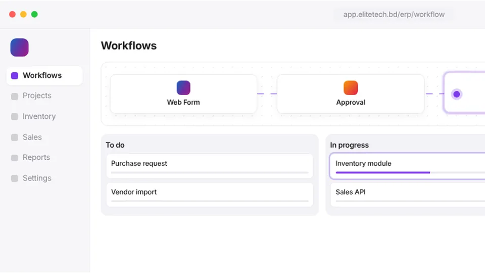Click the gray Sales sidebar square icon

coord(15,138)
